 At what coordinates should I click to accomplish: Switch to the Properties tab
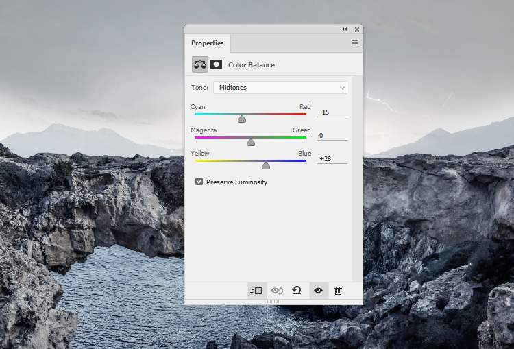[208, 43]
